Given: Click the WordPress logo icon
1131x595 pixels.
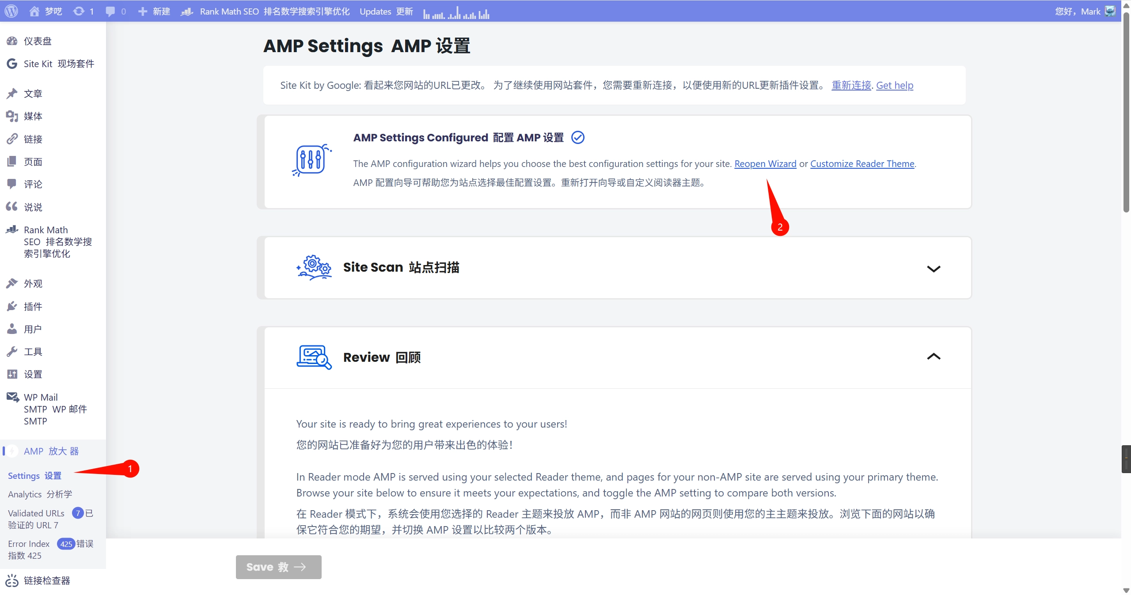Looking at the screenshot, I should 11,11.
